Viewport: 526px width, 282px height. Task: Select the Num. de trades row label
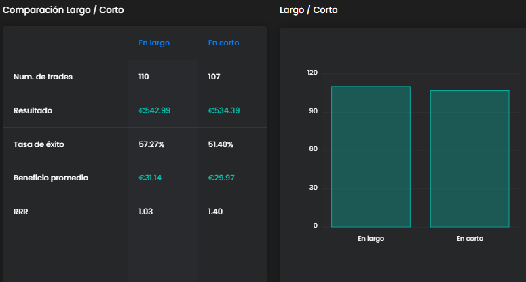(43, 77)
